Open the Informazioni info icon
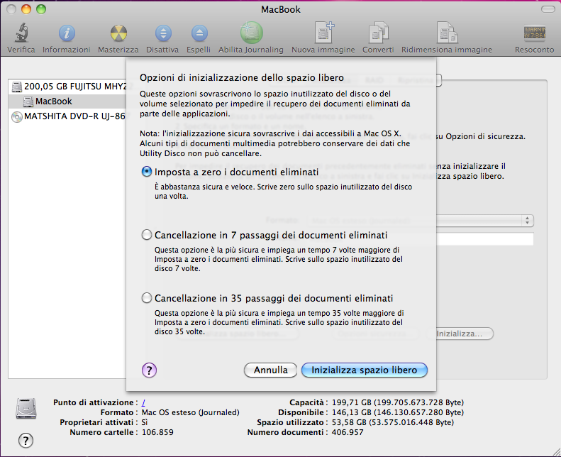This screenshot has height=457, width=561. 67,33
